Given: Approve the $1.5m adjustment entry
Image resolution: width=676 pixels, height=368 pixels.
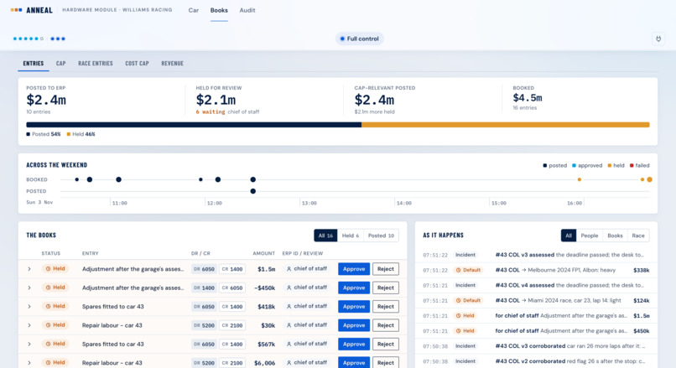Looking at the screenshot, I should coord(354,269).
